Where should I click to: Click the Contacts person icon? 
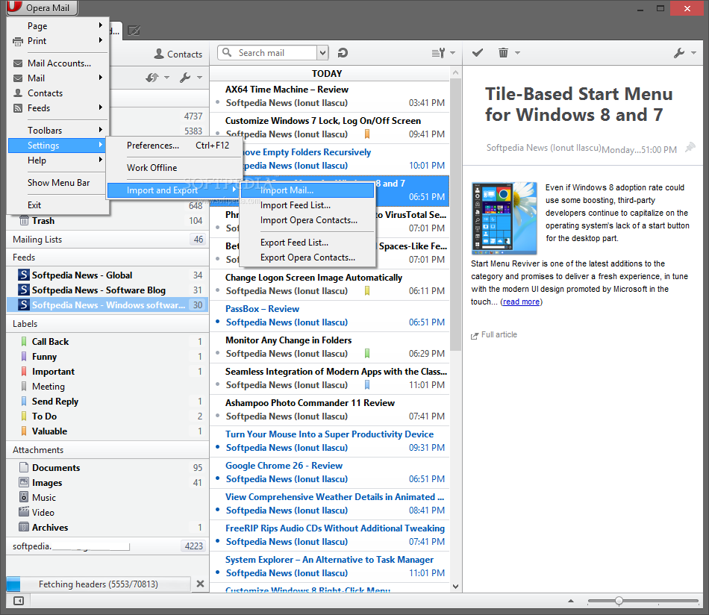159,54
